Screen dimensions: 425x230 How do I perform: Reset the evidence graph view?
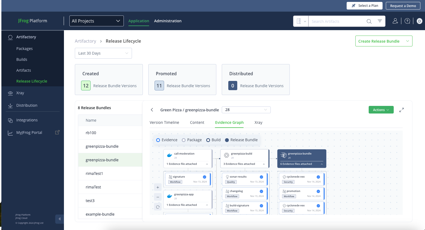tap(158, 207)
